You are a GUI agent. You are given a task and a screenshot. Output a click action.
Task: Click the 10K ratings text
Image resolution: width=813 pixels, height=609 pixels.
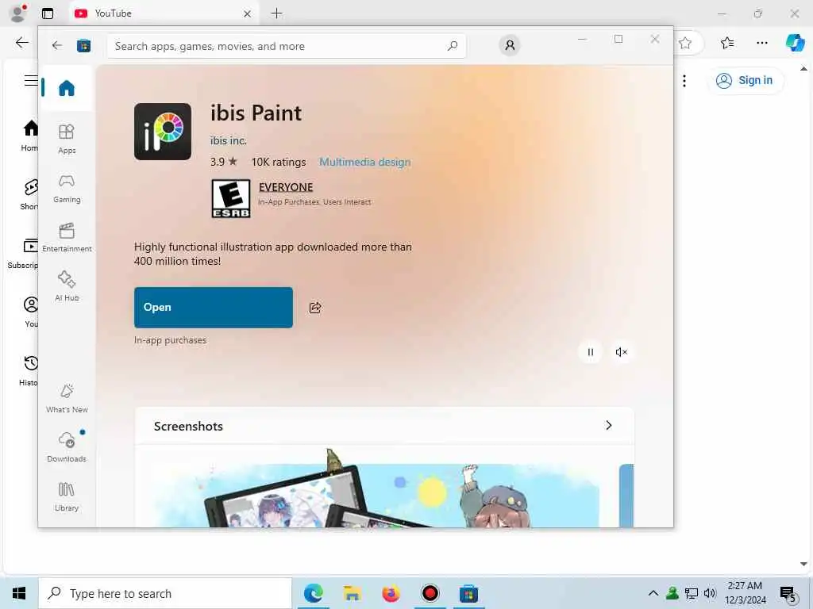click(279, 162)
